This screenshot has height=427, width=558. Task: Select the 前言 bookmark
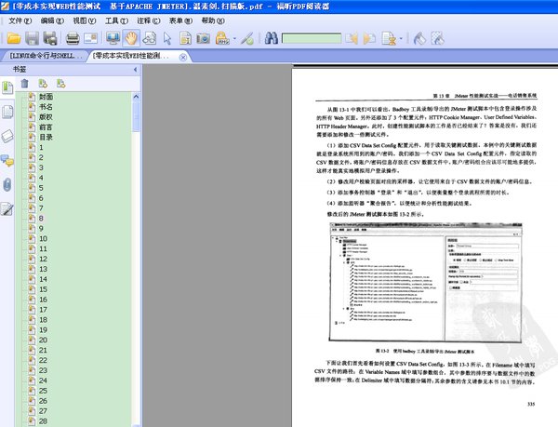pyautogui.click(x=46, y=127)
